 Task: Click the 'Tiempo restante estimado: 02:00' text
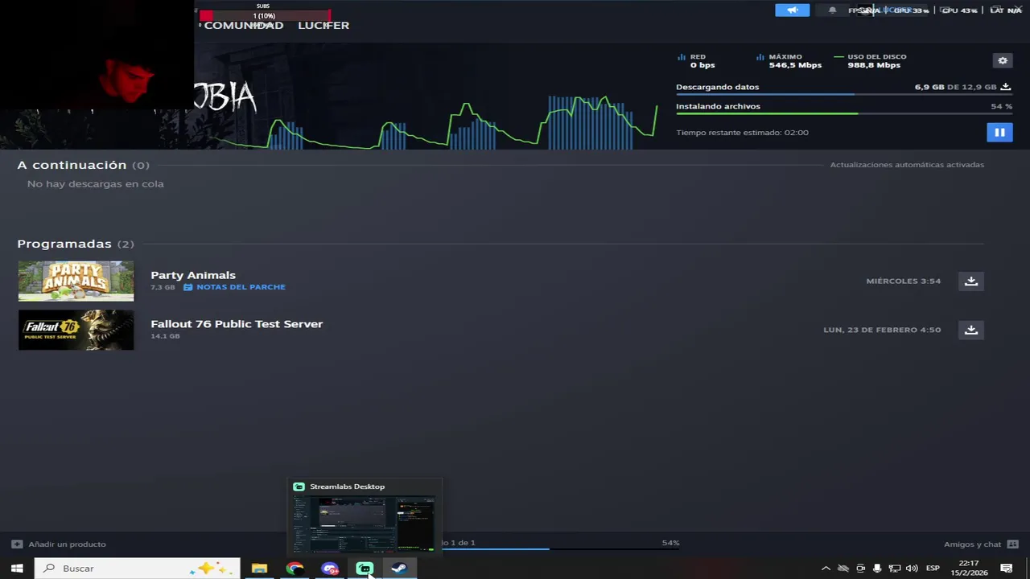click(742, 133)
